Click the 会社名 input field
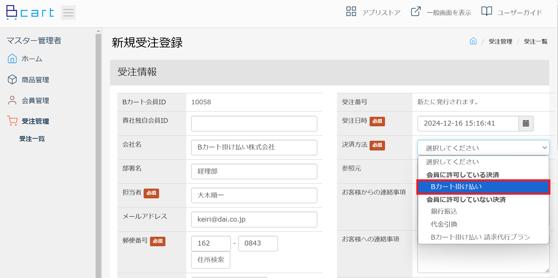Viewport: 558px width, 278px height. pos(254,147)
